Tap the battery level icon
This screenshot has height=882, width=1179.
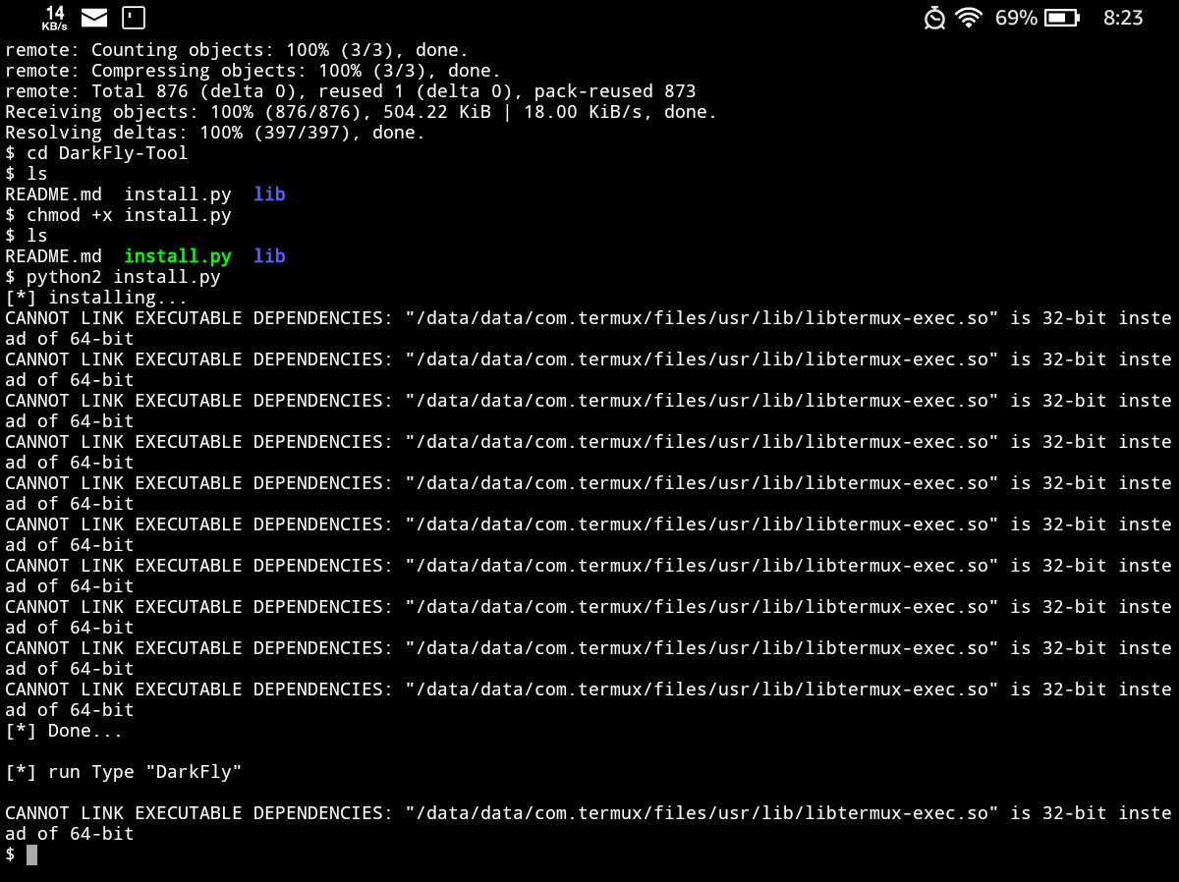(x=1062, y=18)
